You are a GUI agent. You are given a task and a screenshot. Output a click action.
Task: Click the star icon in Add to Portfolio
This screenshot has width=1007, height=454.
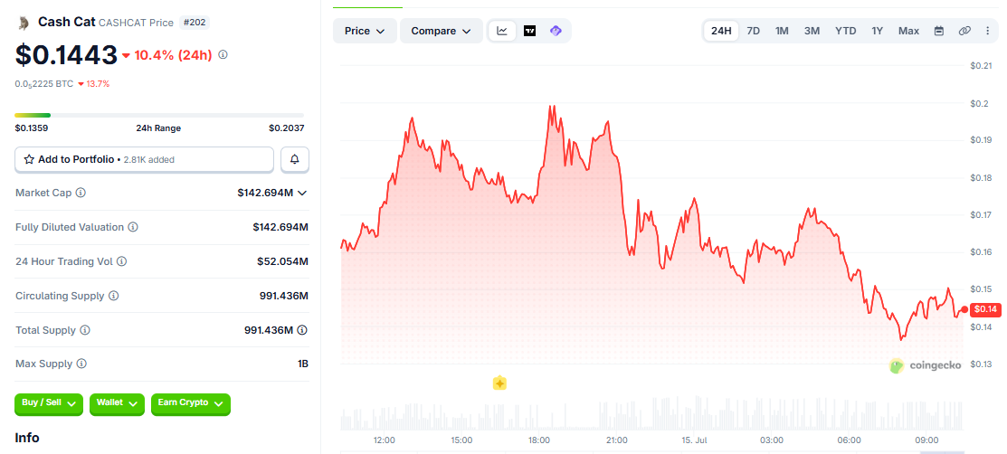pyautogui.click(x=29, y=159)
